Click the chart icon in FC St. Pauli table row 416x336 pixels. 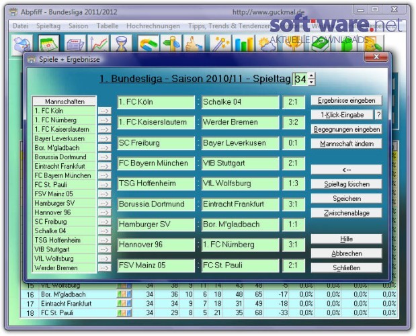124,313
